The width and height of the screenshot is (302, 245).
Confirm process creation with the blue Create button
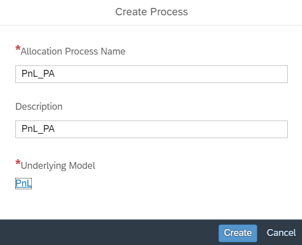click(238, 233)
